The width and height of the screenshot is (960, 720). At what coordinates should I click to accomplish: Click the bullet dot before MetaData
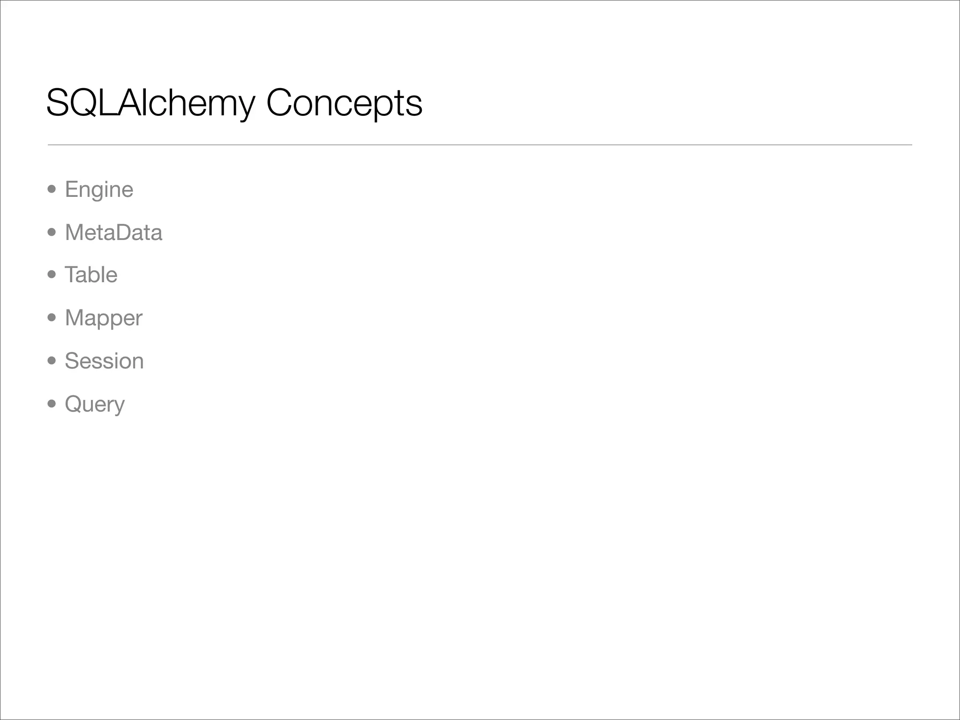pos(52,232)
